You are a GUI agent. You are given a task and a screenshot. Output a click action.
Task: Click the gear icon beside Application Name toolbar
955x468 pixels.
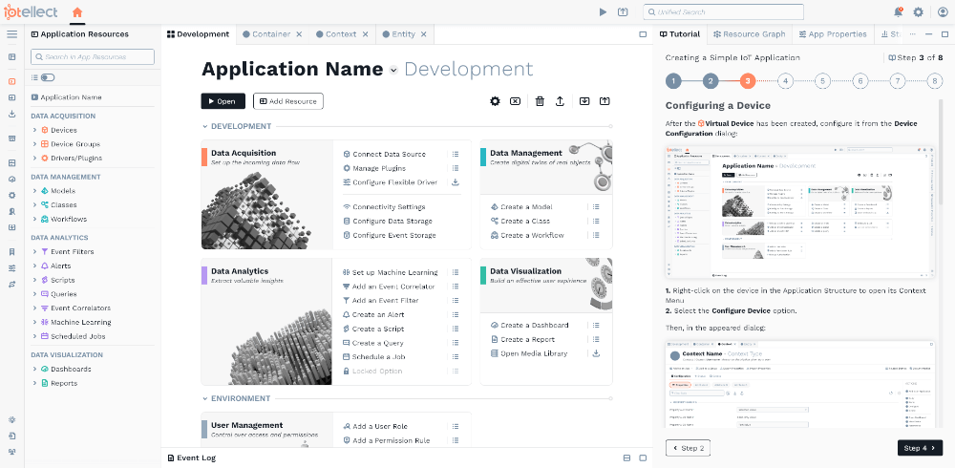point(495,101)
